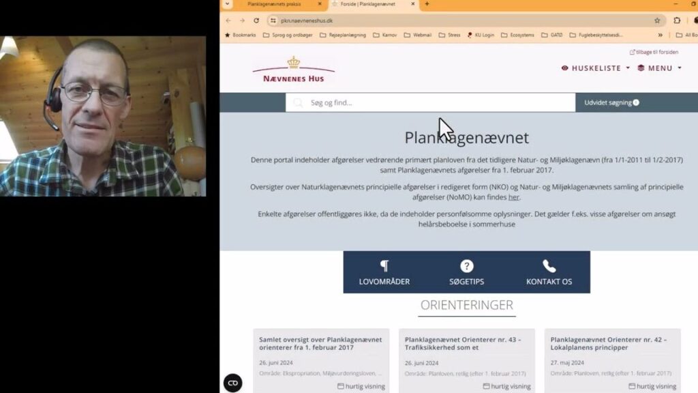This screenshot has height=393, width=698.
Task: Click info icon beside Udvidet søgning
Action: (636, 102)
